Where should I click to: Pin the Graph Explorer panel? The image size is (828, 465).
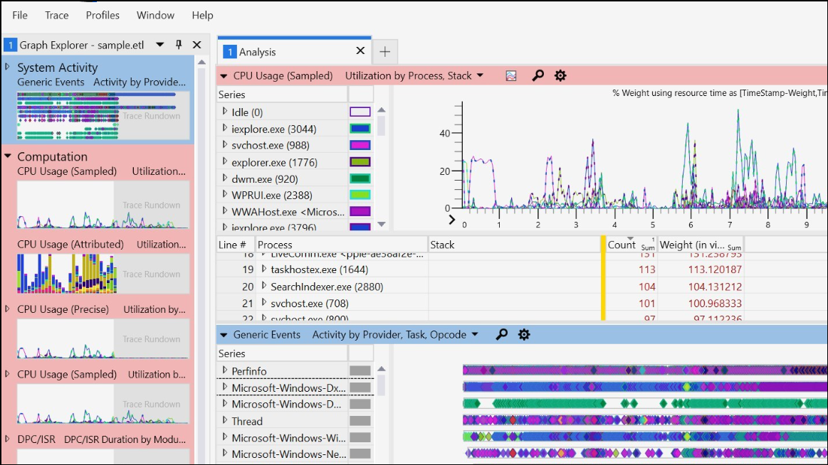point(179,45)
